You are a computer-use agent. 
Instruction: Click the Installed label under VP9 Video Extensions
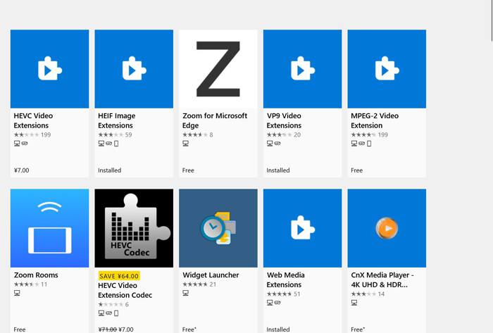click(x=278, y=170)
